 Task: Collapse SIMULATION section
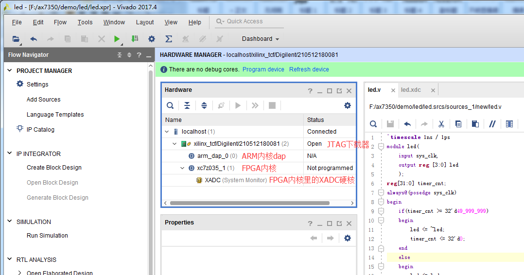(x=9, y=221)
